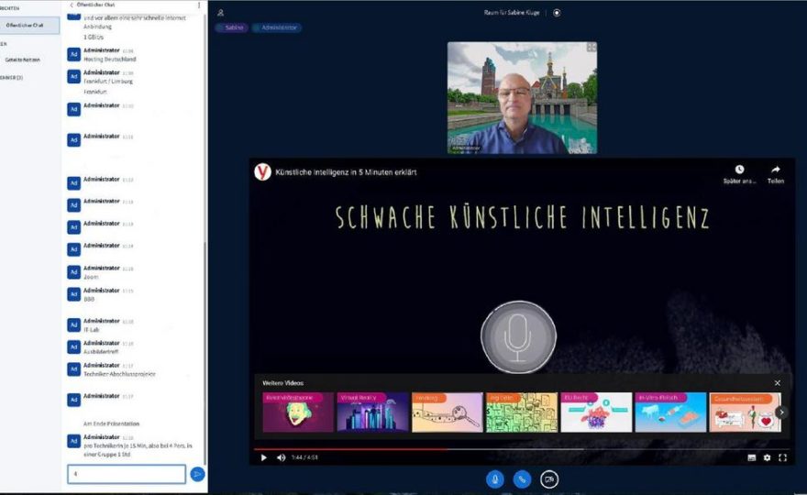807x495 pixels.
Task: Open Geteilte Notizen in sidebar
Action: 23,60
